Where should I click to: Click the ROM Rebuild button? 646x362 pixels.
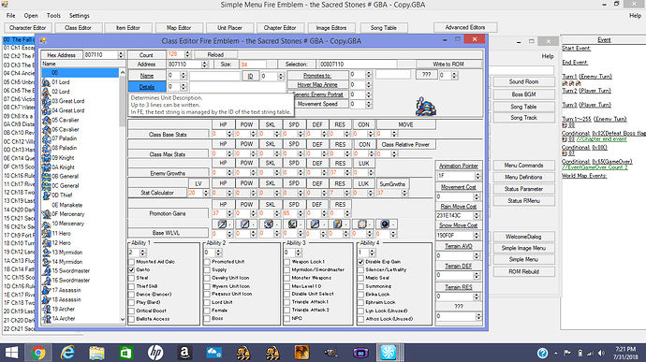click(x=523, y=272)
